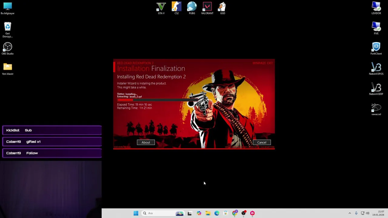Select the OBS Studio desktop icon
Screen dimensions: 388x218
tap(8, 48)
